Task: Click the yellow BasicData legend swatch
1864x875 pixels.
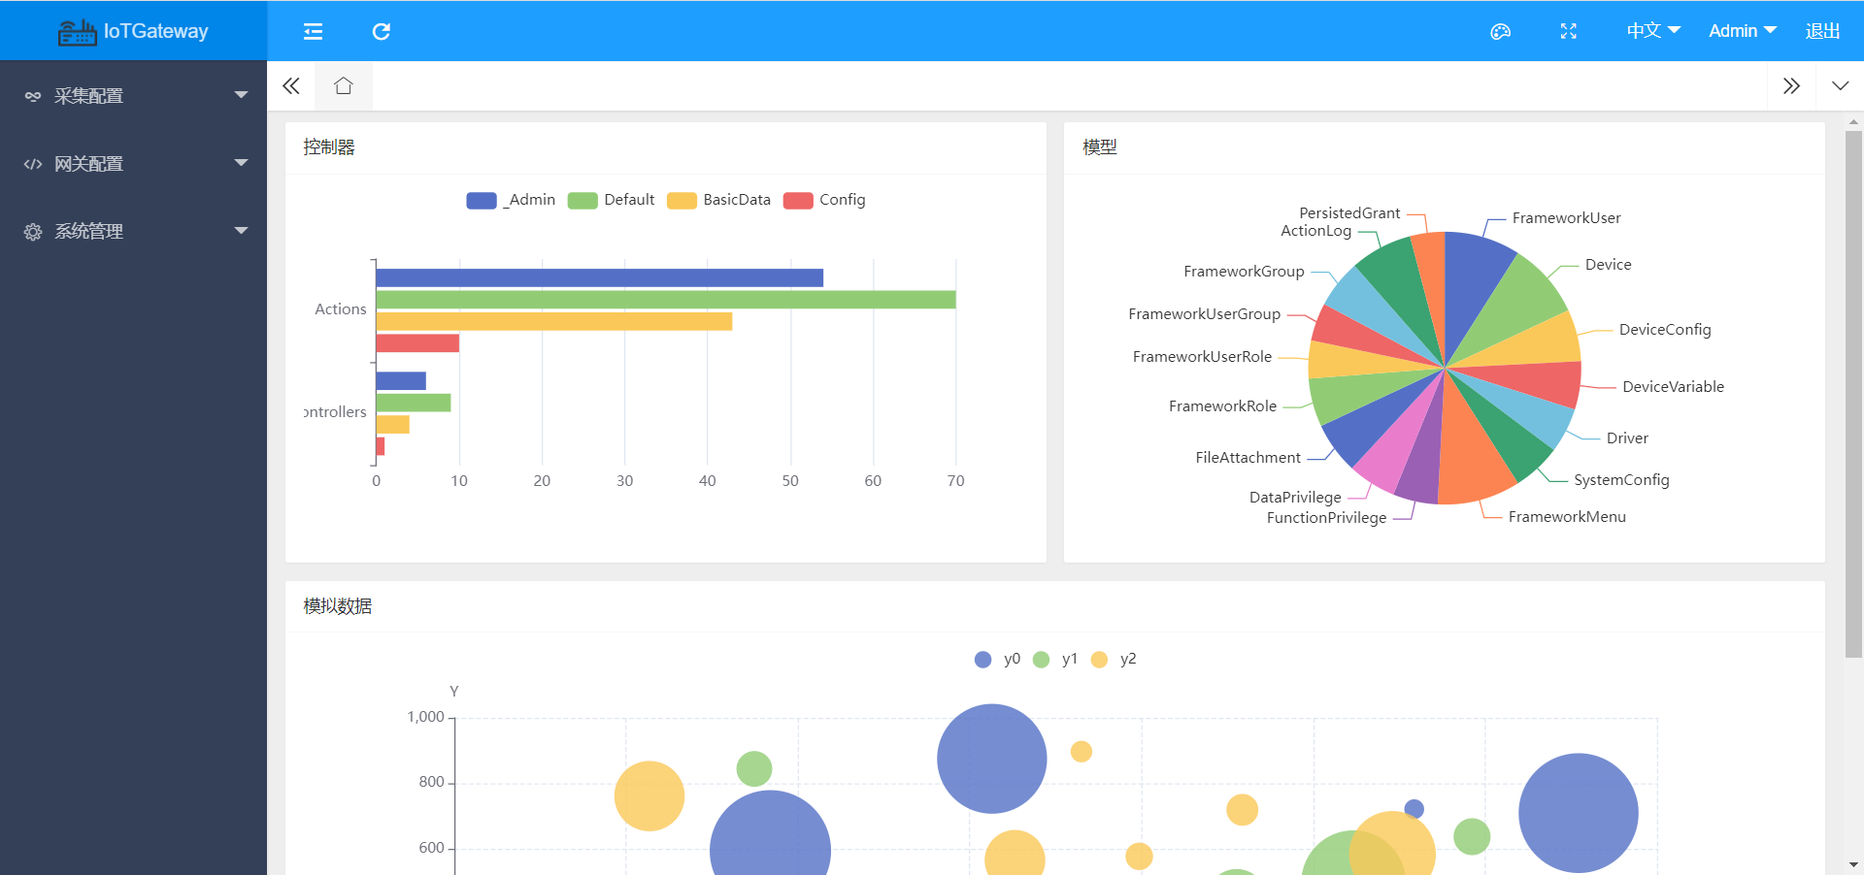Action: tap(682, 201)
